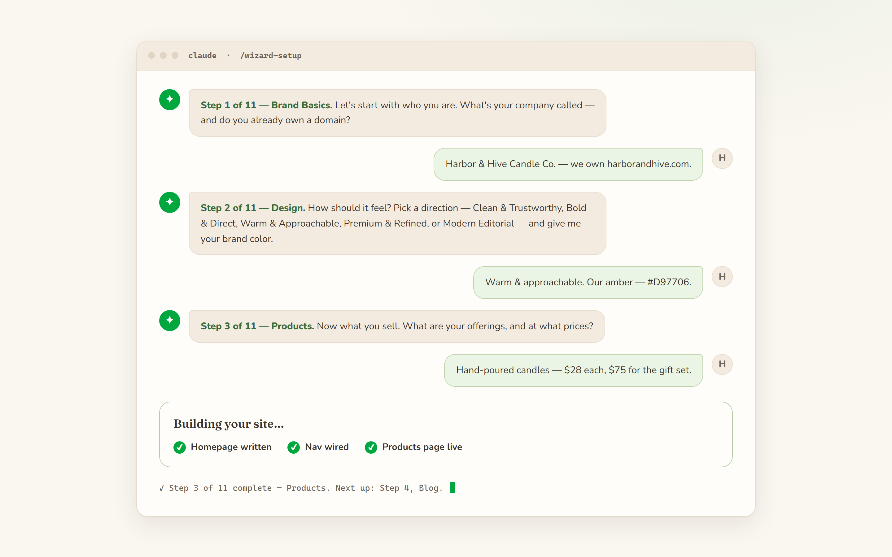This screenshot has height=557, width=892.
Task: Click the Harbor & Hive Candle Co. reply bubble
Action: click(x=568, y=164)
